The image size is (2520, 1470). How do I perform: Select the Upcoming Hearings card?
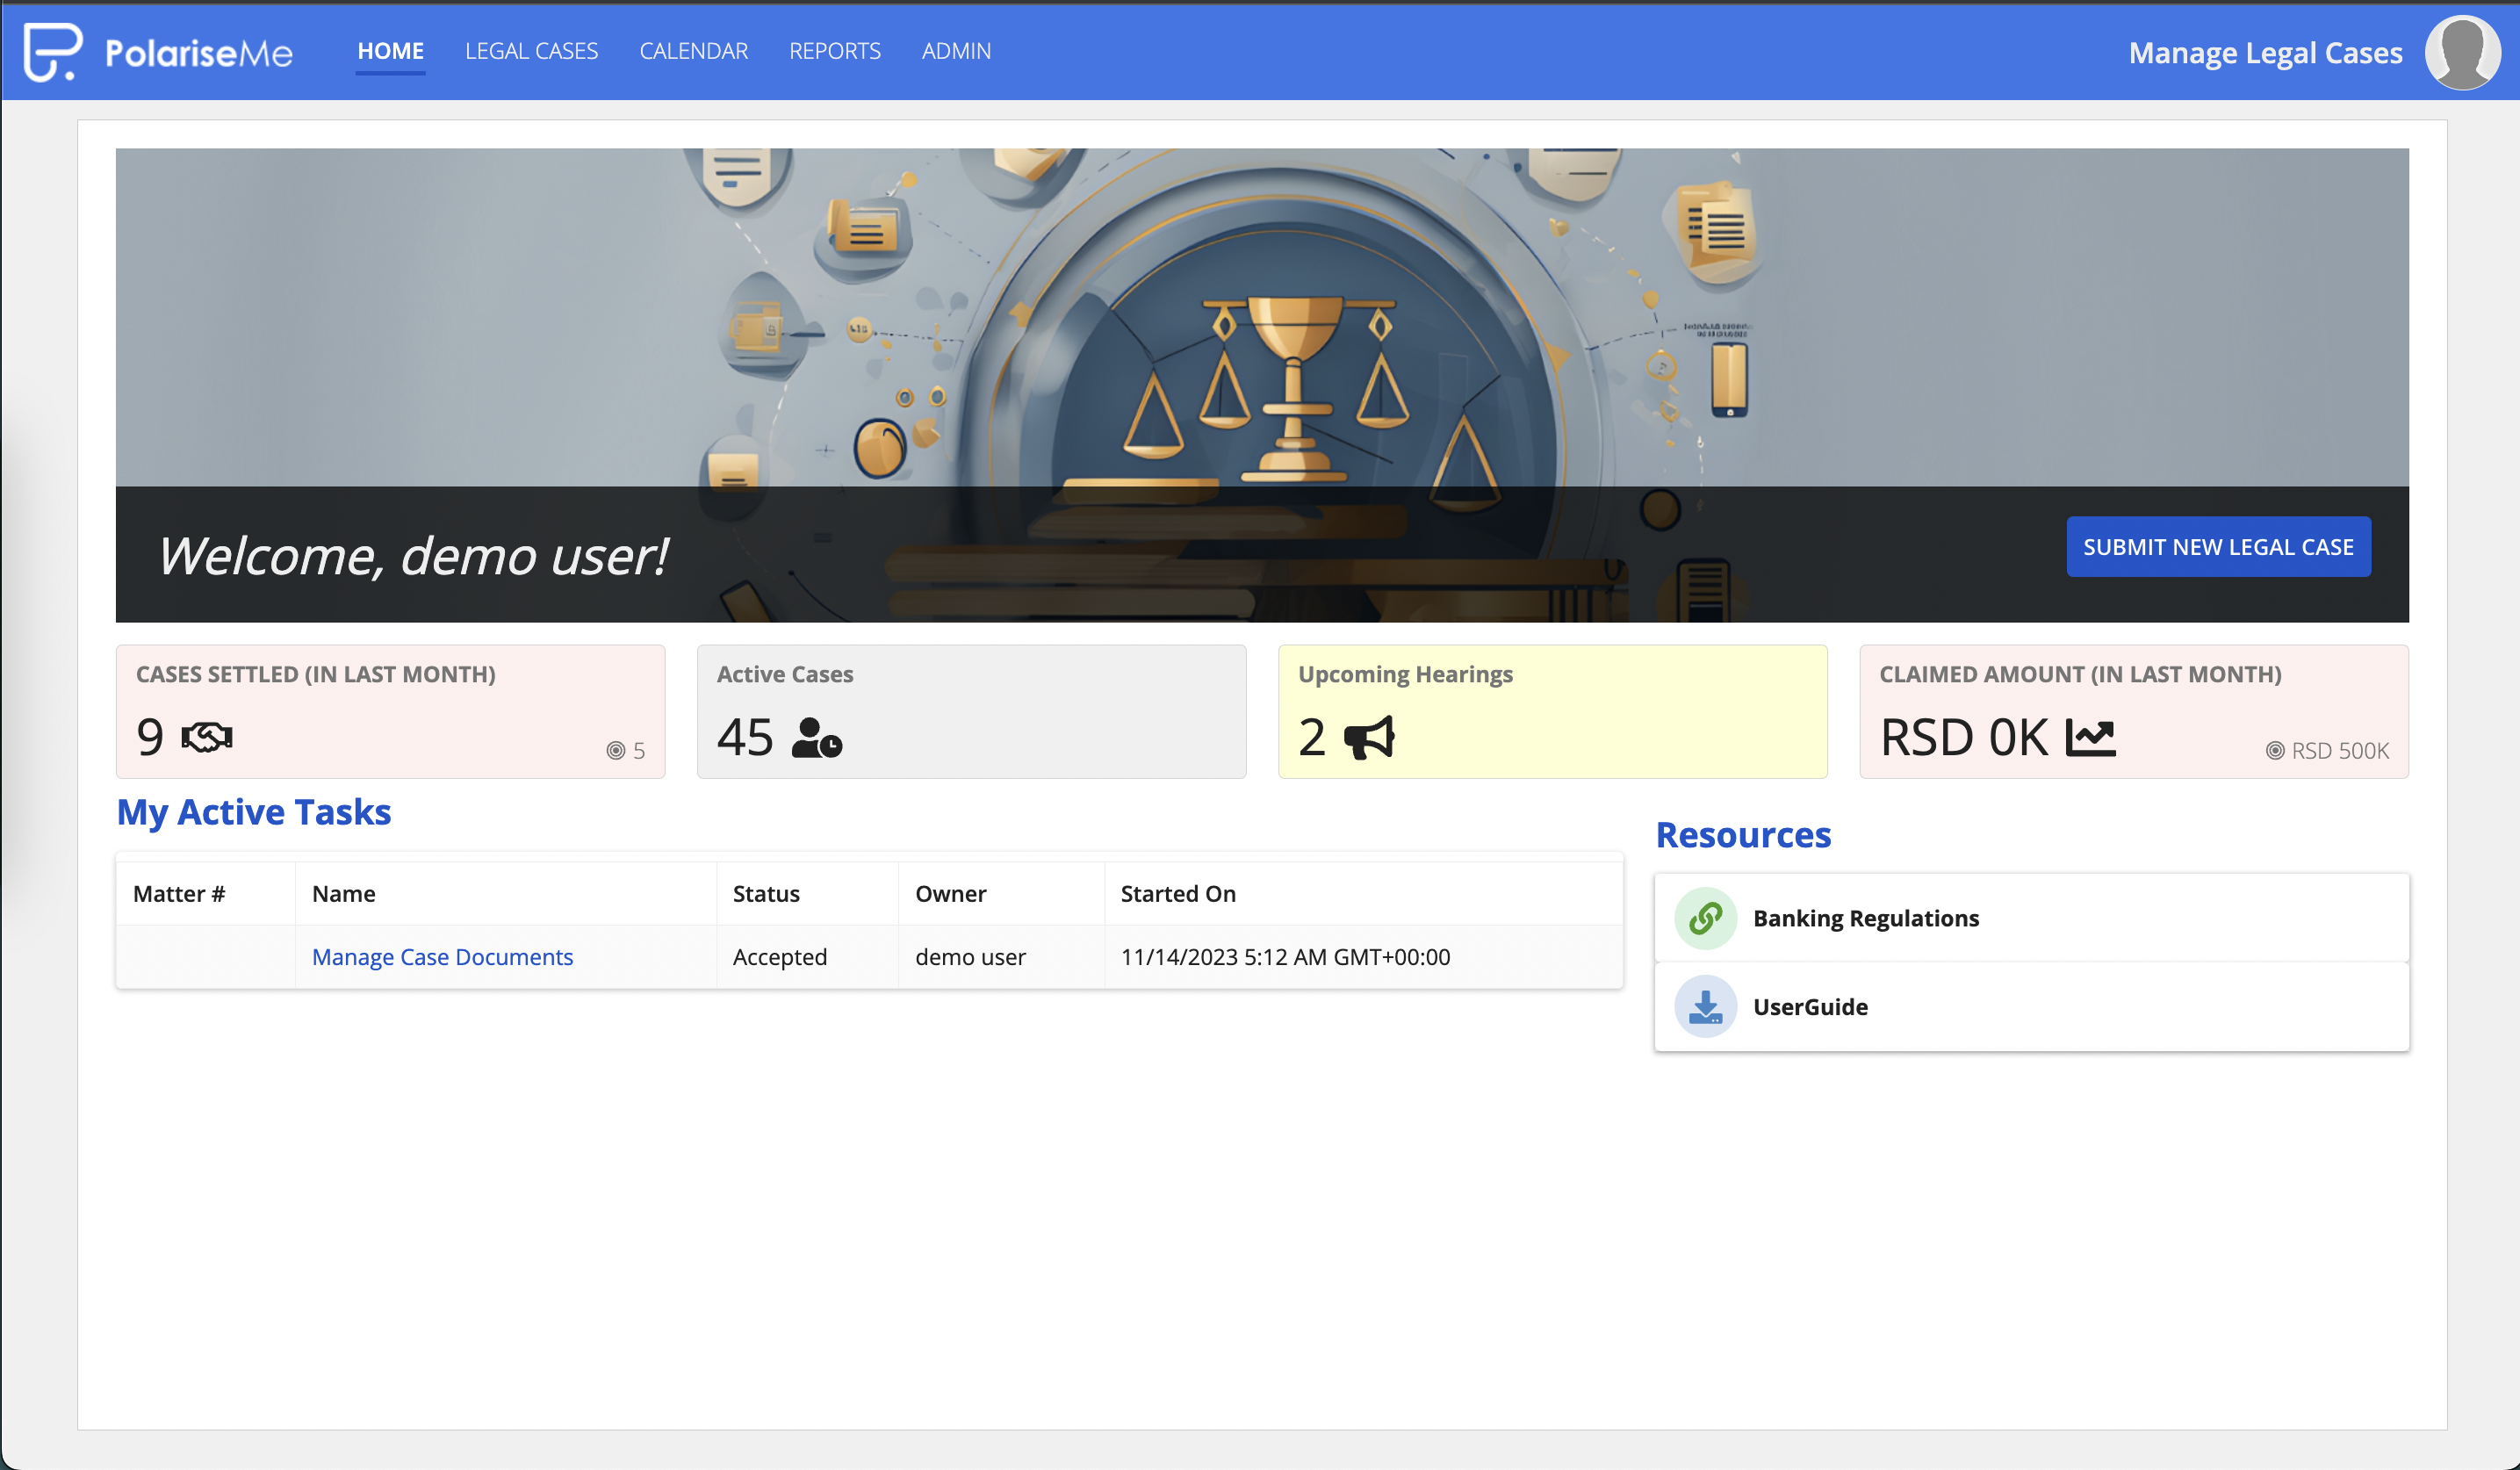(1552, 712)
